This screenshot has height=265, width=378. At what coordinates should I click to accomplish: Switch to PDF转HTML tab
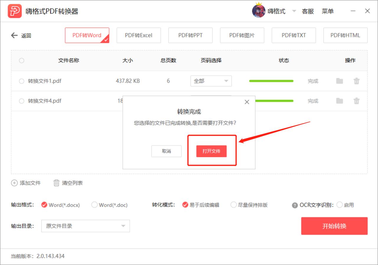pos(346,35)
